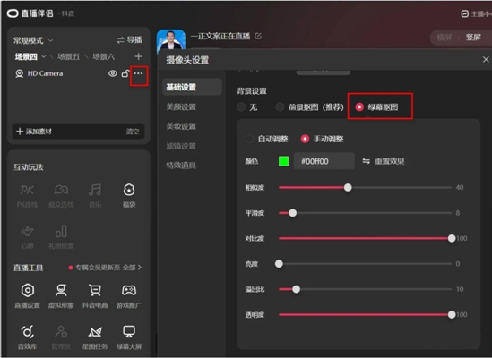Open 直播设置 live settings icon
The height and width of the screenshot is (358, 492).
point(28,295)
